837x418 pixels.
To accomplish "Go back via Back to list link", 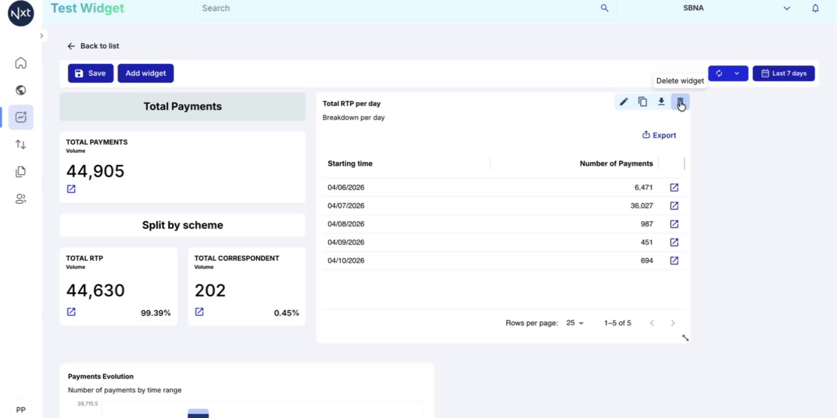I will point(93,46).
